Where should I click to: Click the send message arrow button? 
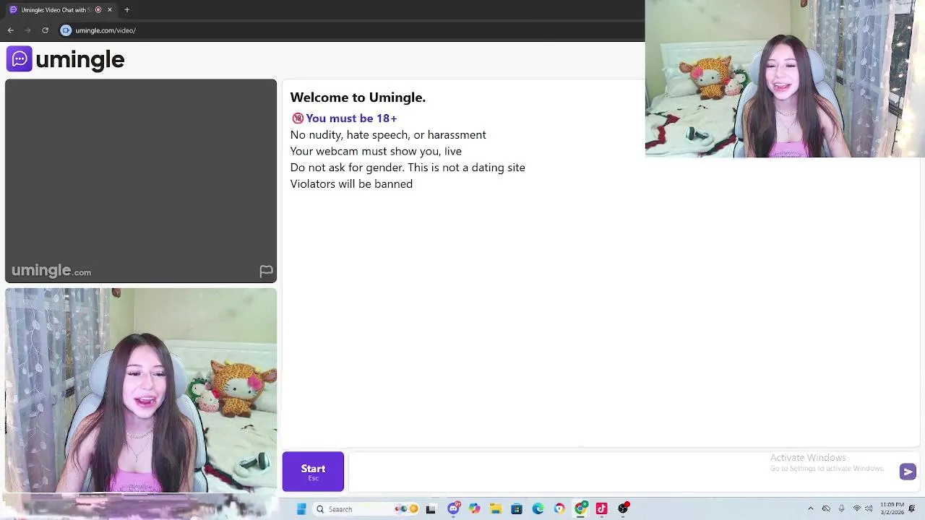click(x=908, y=472)
